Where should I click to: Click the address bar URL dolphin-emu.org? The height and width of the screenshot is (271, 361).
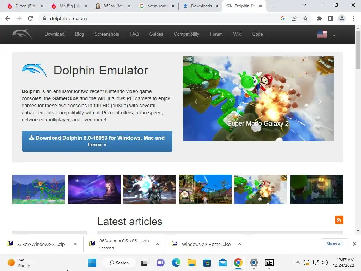point(68,18)
